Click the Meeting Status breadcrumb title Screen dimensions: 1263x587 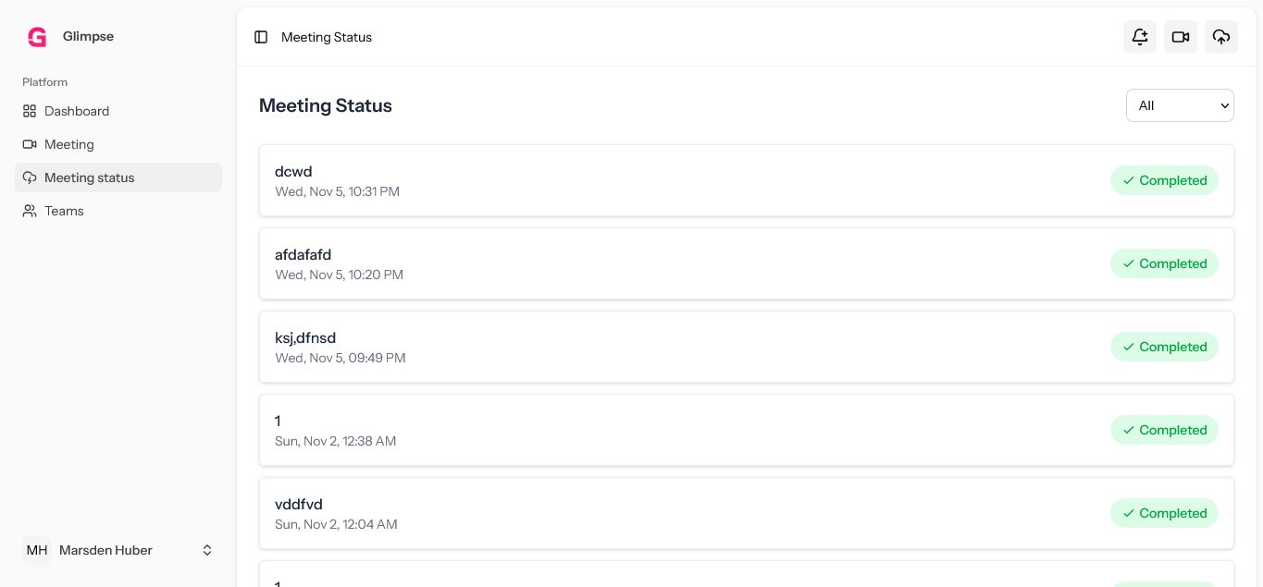pos(327,37)
